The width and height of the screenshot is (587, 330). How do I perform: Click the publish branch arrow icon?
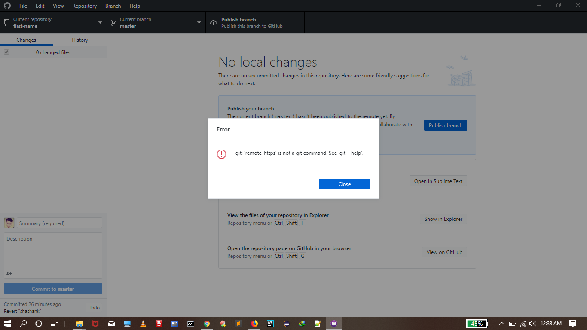pos(214,22)
